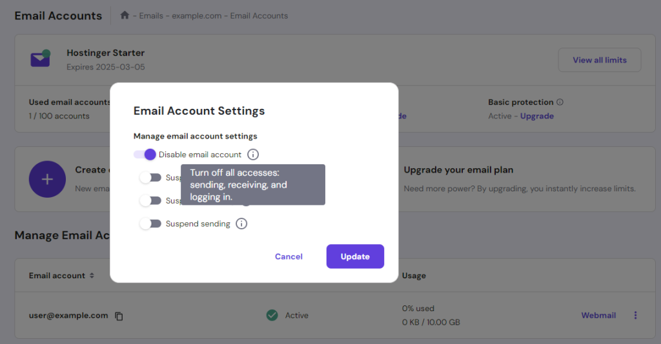661x344 pixels.
Task: Toggle the Suspend switch directly under Disable email account
Action: point(150,177)
